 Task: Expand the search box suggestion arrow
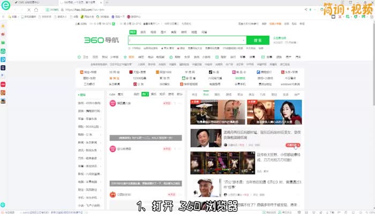[x=243, y=40]
